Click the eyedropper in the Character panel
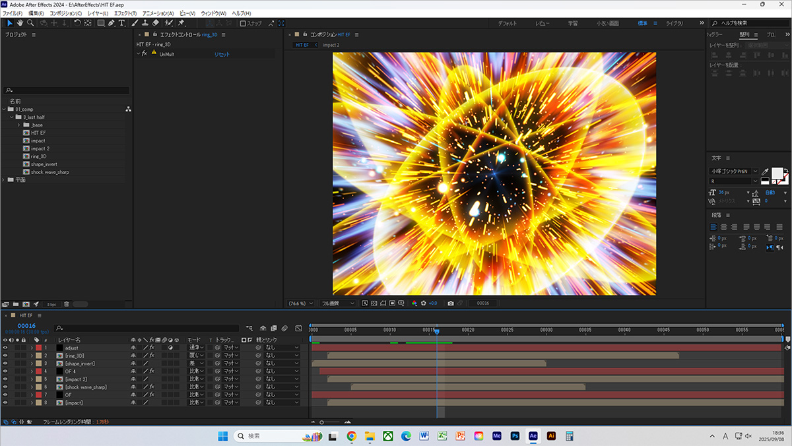 [766, 172]
